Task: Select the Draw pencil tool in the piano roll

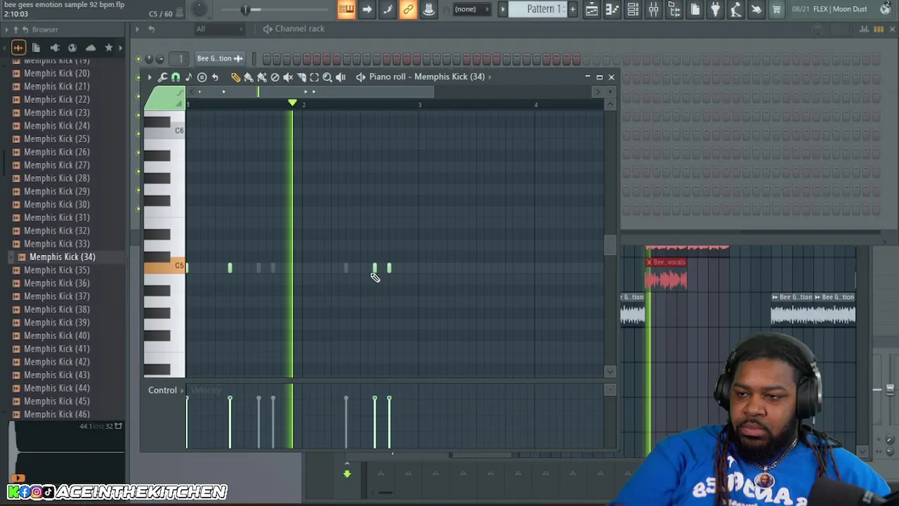Action: [x=235, y=77]
